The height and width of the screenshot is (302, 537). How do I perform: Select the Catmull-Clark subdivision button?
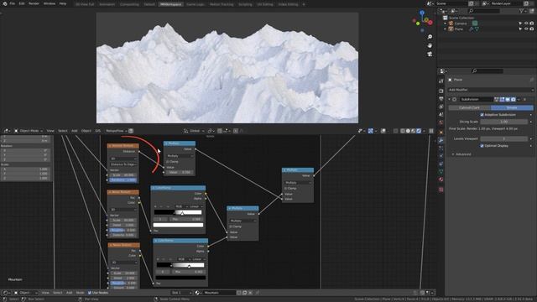tap(470, 107)
